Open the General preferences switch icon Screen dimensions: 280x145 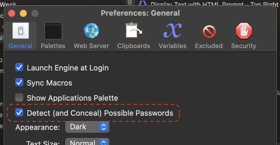[x=21, y=31]
